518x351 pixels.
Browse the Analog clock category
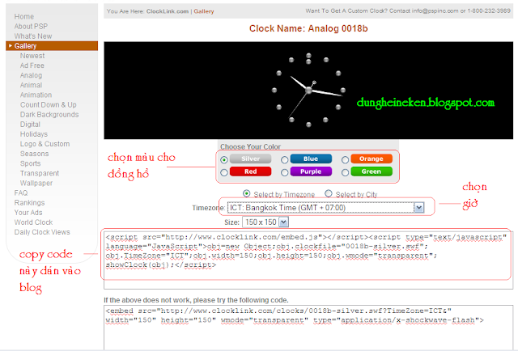pos(31,75)
